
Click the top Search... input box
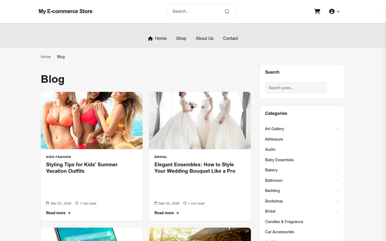(197, 12)
